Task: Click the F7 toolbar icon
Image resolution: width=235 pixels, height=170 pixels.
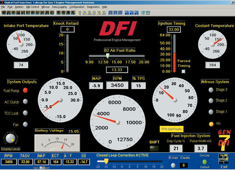Action: [x=33, y=13]
